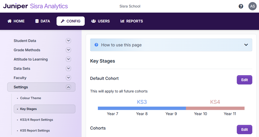Go to the HOME tab
The image size is (259, 137).
click(16, 21)
